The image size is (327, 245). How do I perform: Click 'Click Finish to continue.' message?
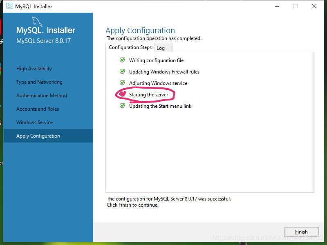click(132, 205)
